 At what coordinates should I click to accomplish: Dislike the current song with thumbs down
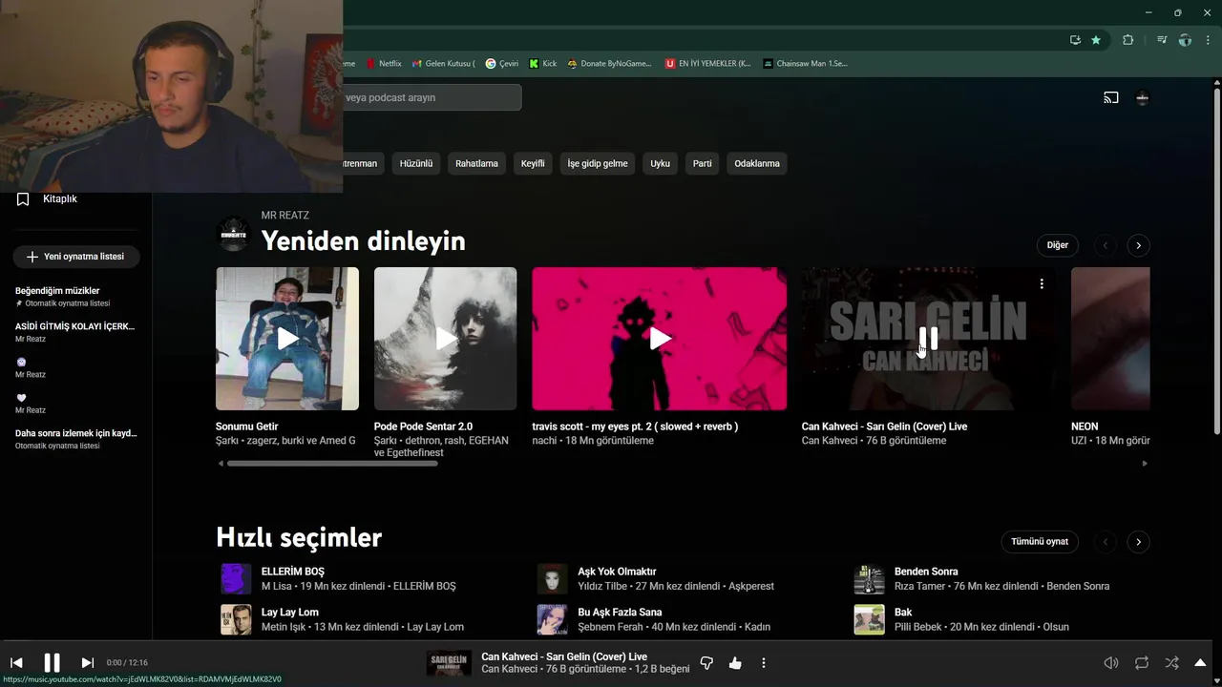click(x=706, y=662)
